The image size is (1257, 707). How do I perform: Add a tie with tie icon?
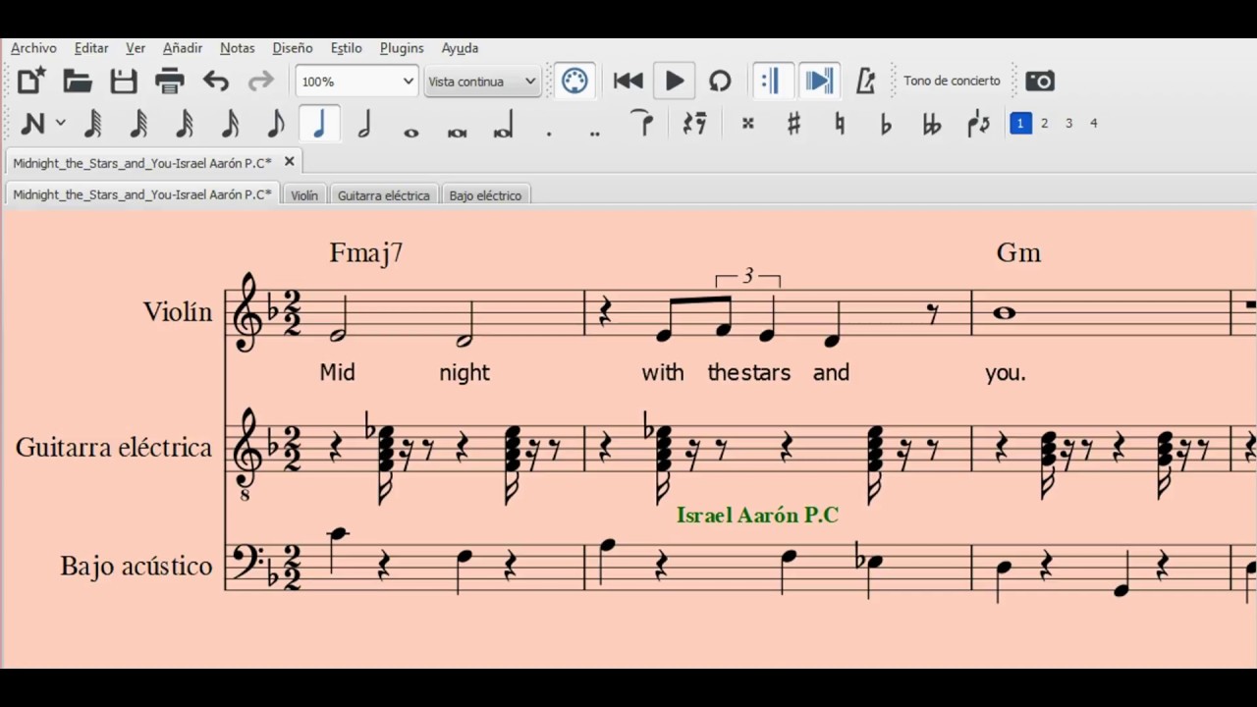[643, 124]
